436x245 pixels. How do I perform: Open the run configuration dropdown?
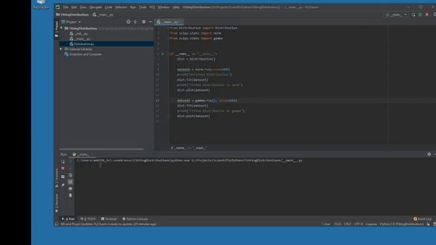[396, 15]
